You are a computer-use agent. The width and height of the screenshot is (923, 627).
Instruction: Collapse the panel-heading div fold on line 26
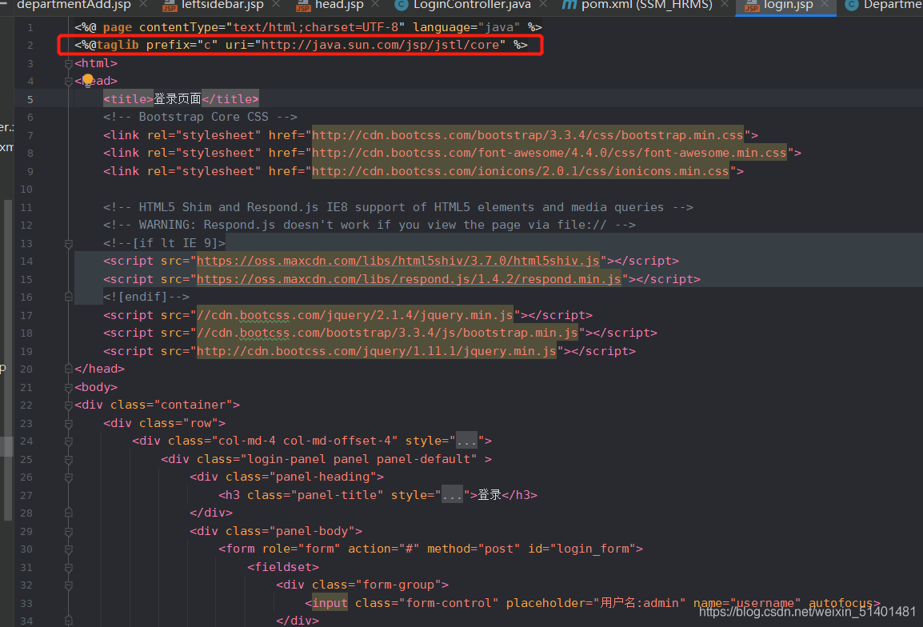click(x=68, y=477)
